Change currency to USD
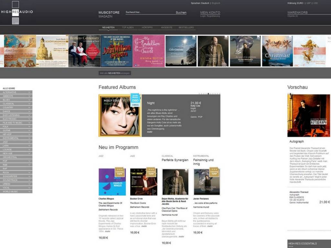The width and height of the screenshot is (331, 248). pyautogui.click(x=315, y=3)
